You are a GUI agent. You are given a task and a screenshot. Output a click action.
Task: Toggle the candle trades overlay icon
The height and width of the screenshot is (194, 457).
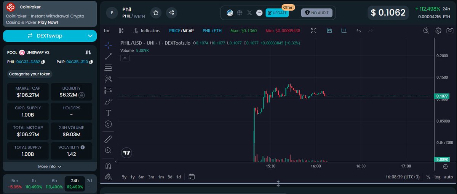(330, 31)
